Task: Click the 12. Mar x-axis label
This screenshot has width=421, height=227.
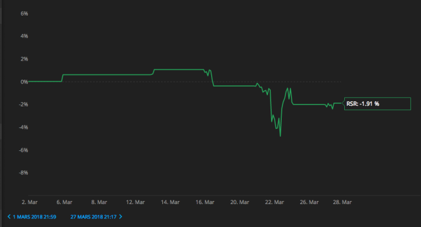Action: tap(136, 202)
